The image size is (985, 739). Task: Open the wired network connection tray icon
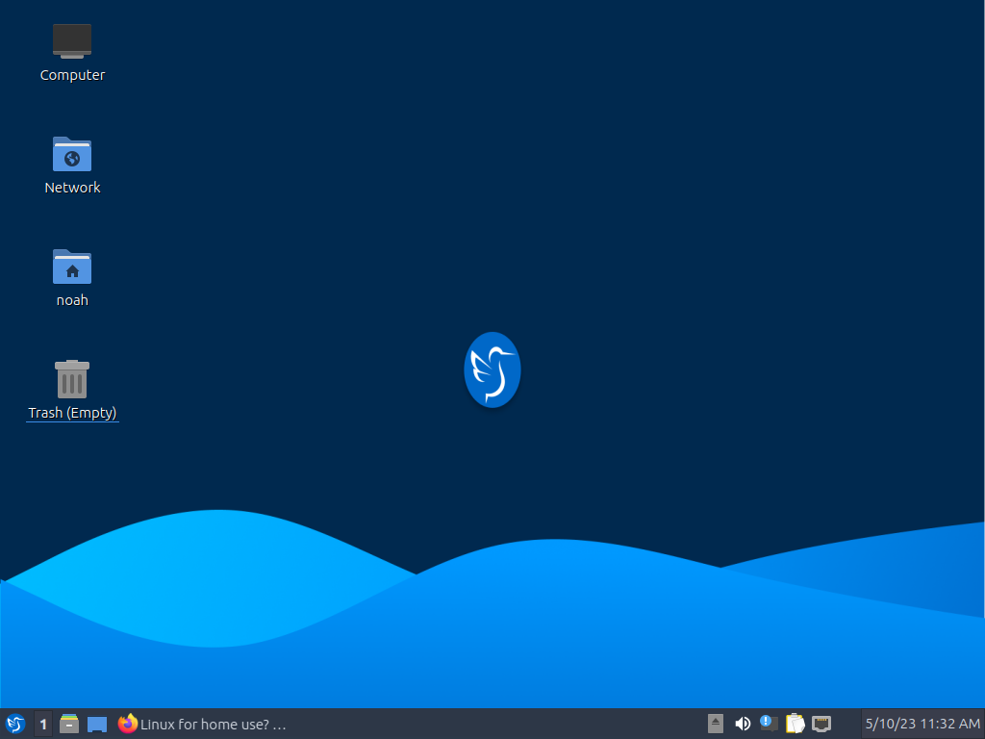pos(821,724)
